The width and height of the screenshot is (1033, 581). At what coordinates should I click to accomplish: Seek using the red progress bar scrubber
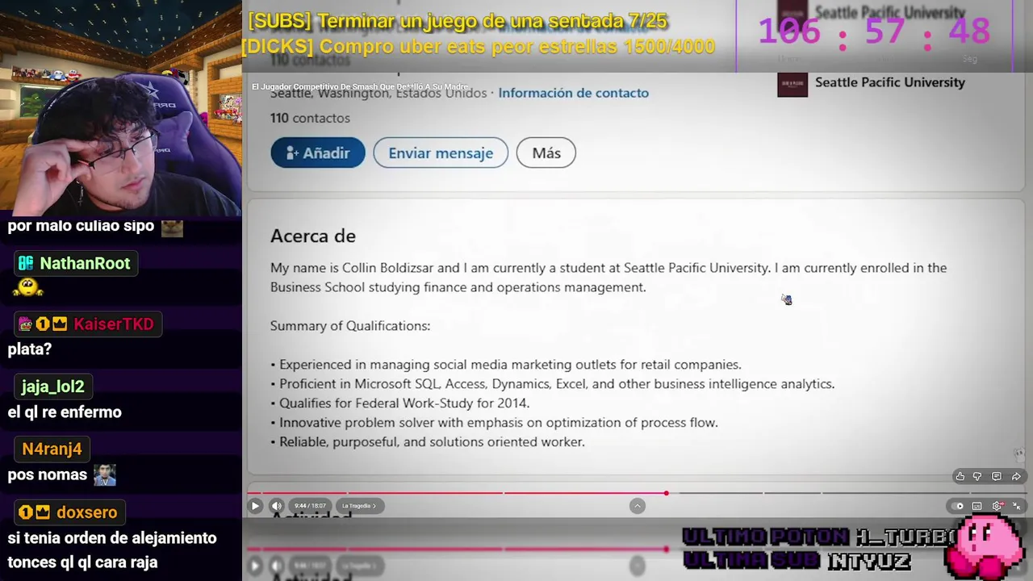pyautogui.click(x=667, y=493)
